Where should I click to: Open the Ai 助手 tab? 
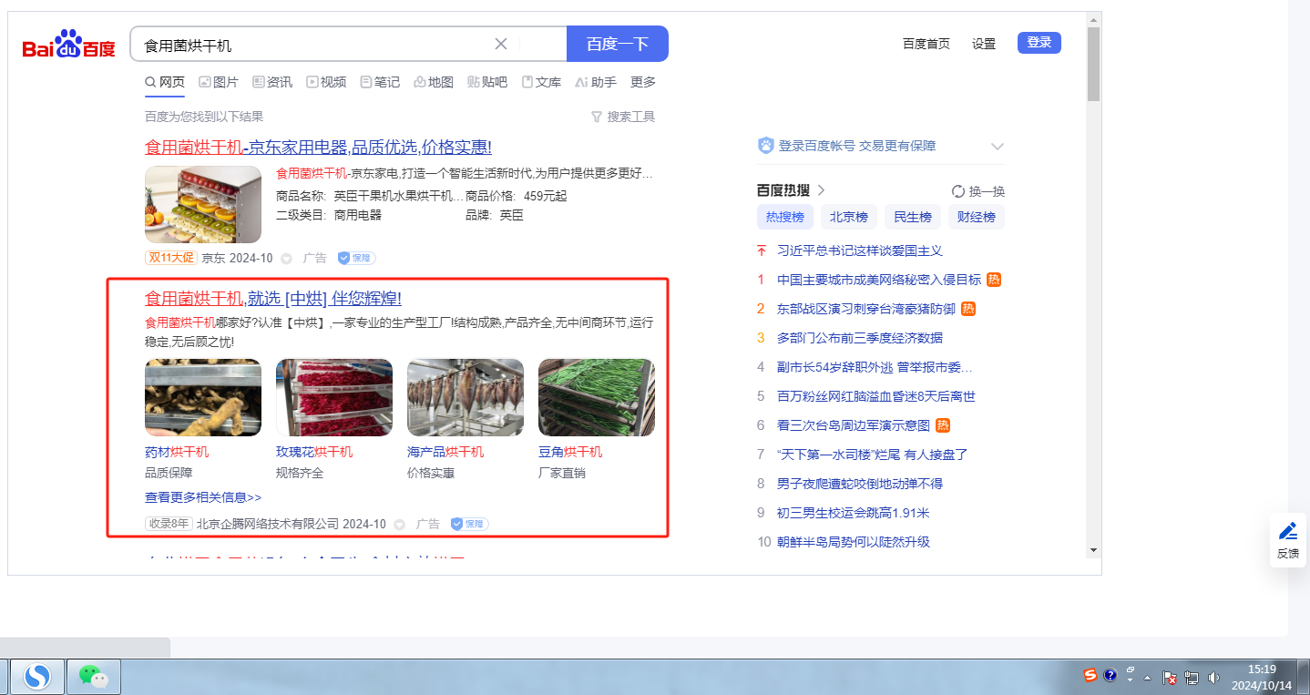tap(596, 82)
